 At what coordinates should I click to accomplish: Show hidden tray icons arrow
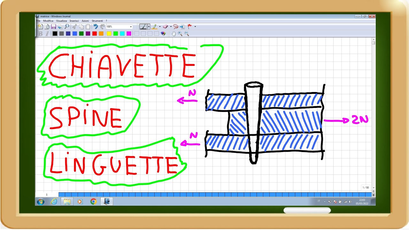[325, 202]
